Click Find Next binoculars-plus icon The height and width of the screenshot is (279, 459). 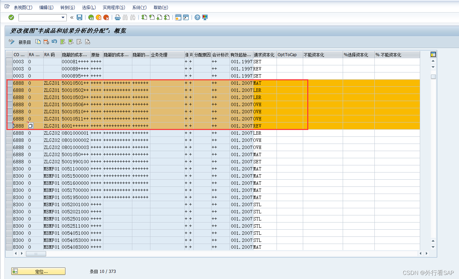(x=133, y=17)
